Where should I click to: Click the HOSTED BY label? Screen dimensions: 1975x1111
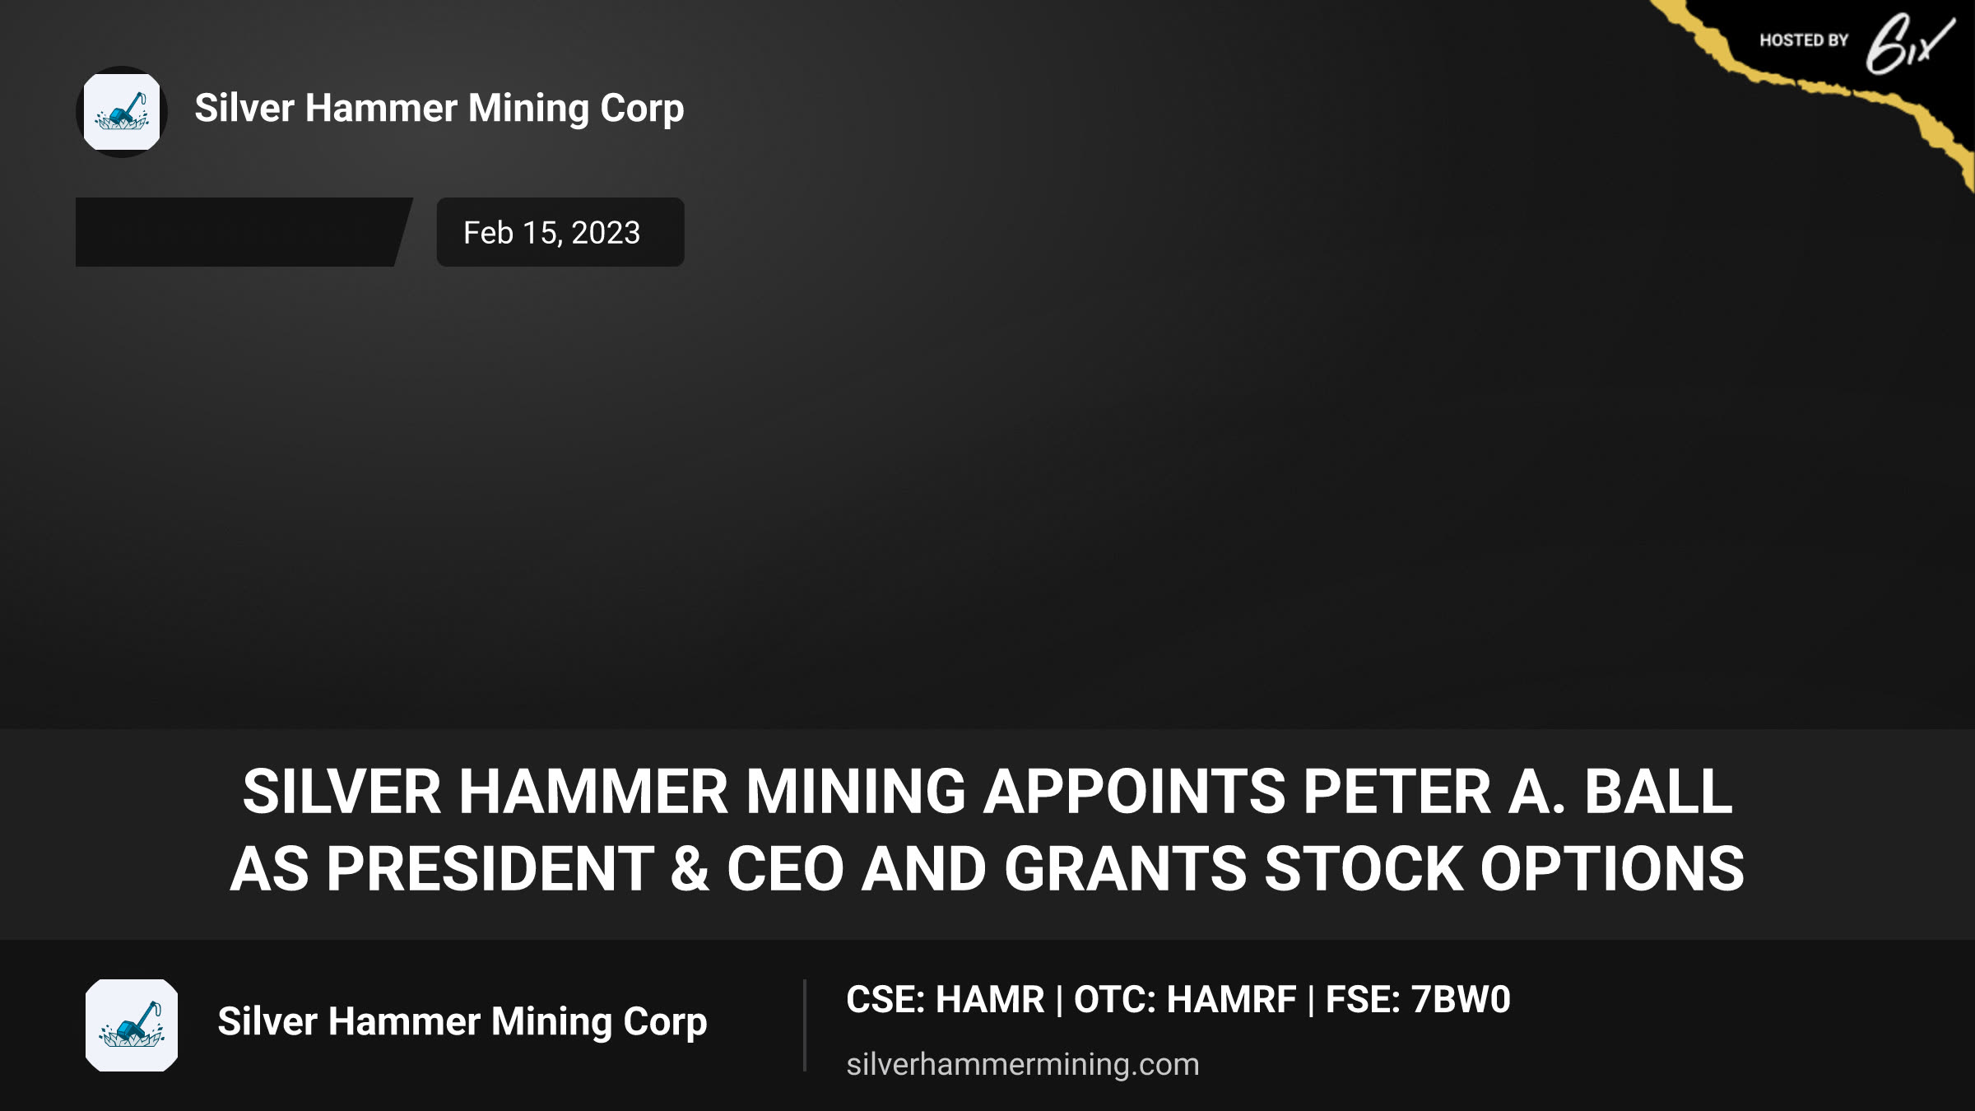(x=1804, y=40)
